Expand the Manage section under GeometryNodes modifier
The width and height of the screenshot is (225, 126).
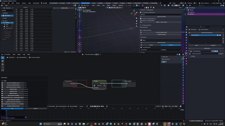[x=193, y=56]
